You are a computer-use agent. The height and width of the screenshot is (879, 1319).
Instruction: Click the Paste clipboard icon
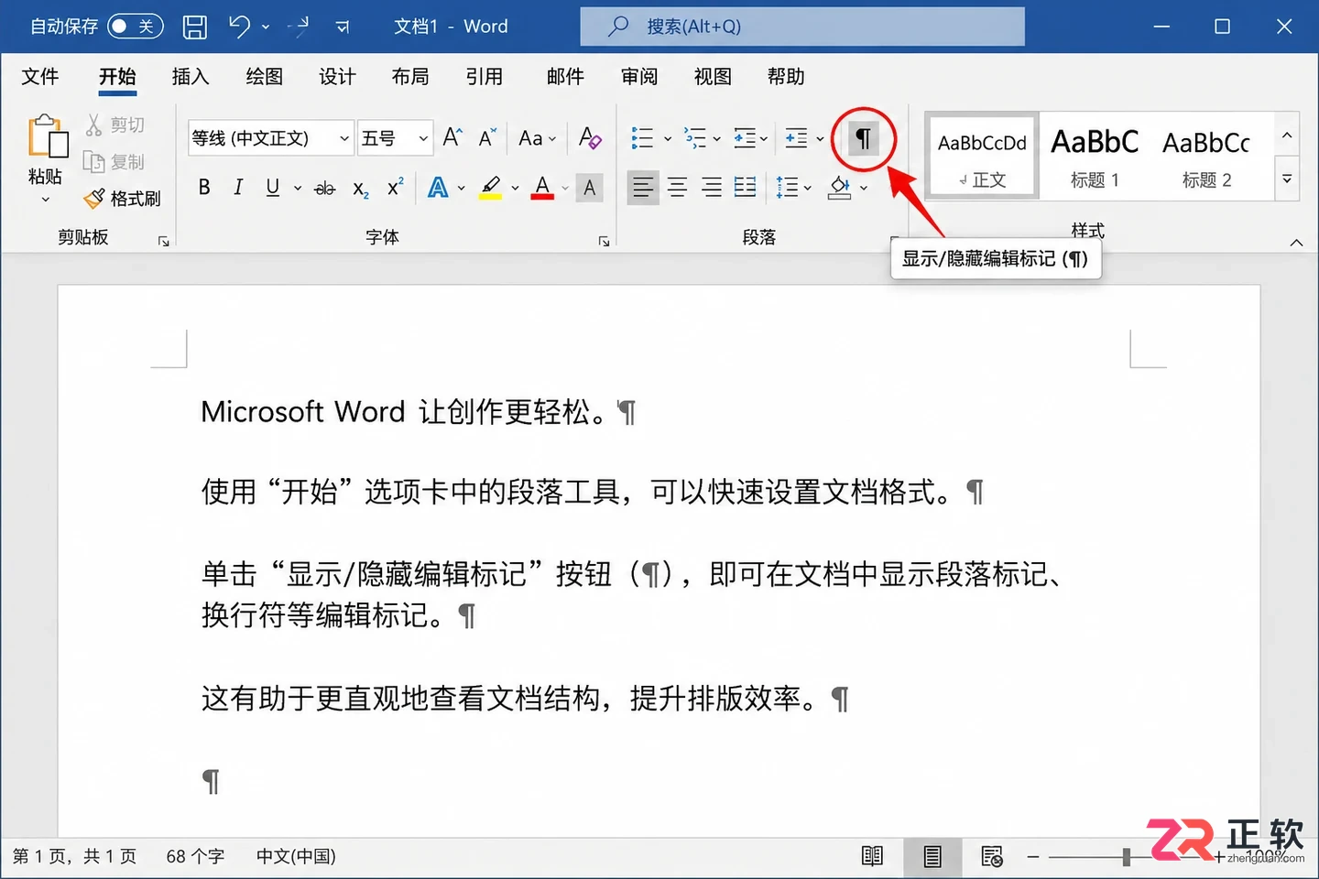(47, 138)
